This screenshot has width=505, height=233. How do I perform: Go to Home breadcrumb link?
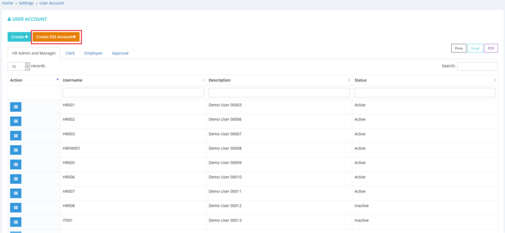click(8, 3)
